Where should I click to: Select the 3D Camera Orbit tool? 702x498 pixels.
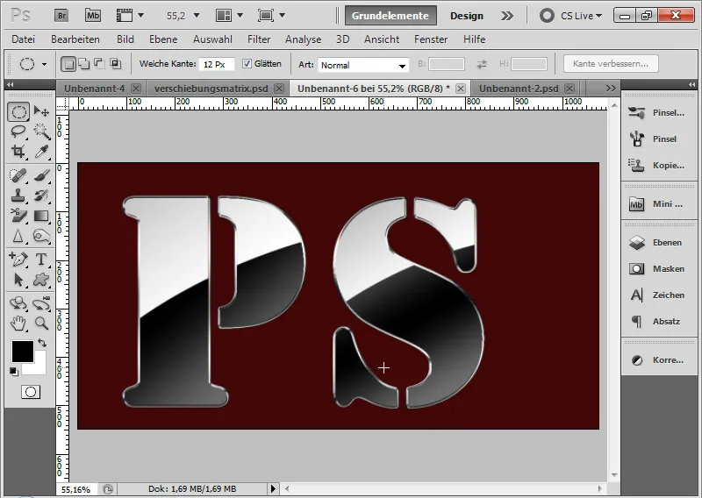click(x=41, y=303)
